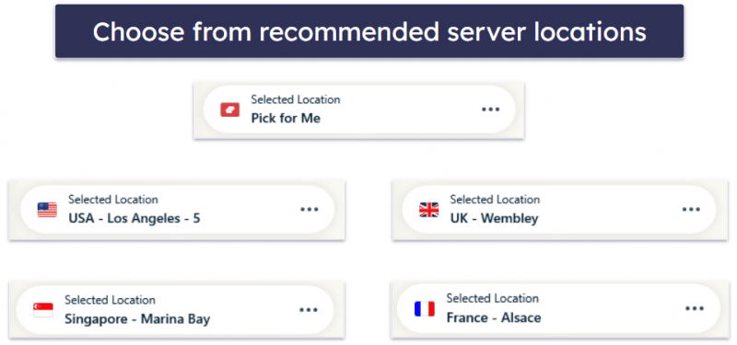Click the Selected Location label above Pick for Me

[x=296, y=99]
